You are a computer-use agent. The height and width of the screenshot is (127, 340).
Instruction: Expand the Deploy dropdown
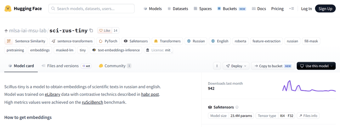point(236,66)
